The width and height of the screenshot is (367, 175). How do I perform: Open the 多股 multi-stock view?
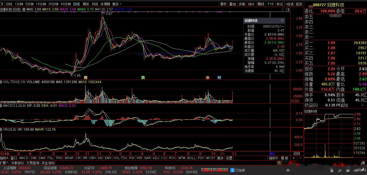pyautogui.click(x=242, y=4)
